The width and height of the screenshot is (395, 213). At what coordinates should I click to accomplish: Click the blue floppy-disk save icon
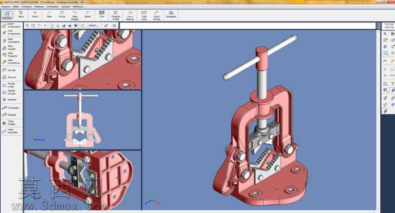tap(63, 25)
